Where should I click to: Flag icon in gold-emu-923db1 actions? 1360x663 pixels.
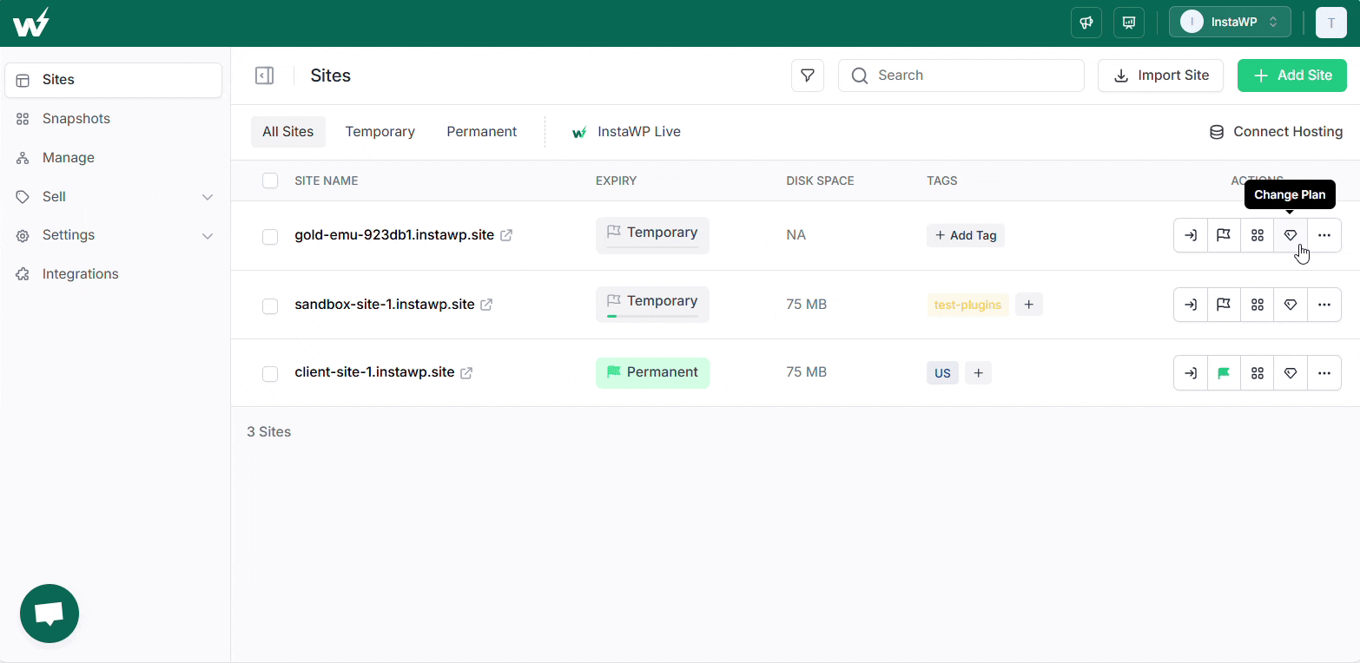coord(1224,235)
